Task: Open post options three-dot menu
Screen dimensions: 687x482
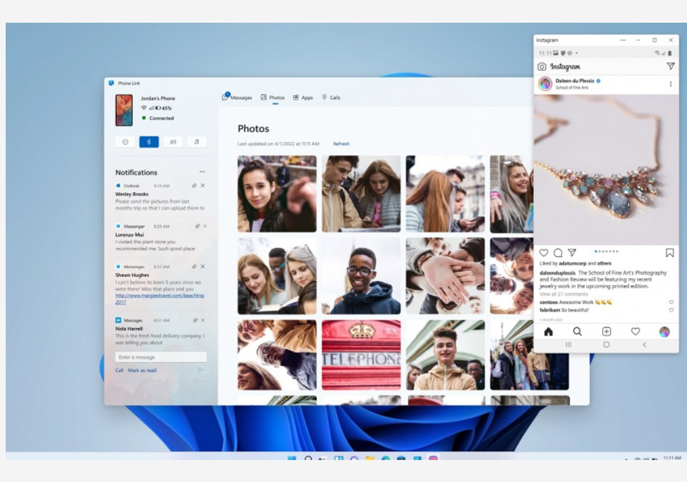Action: [x=670, y=84]
